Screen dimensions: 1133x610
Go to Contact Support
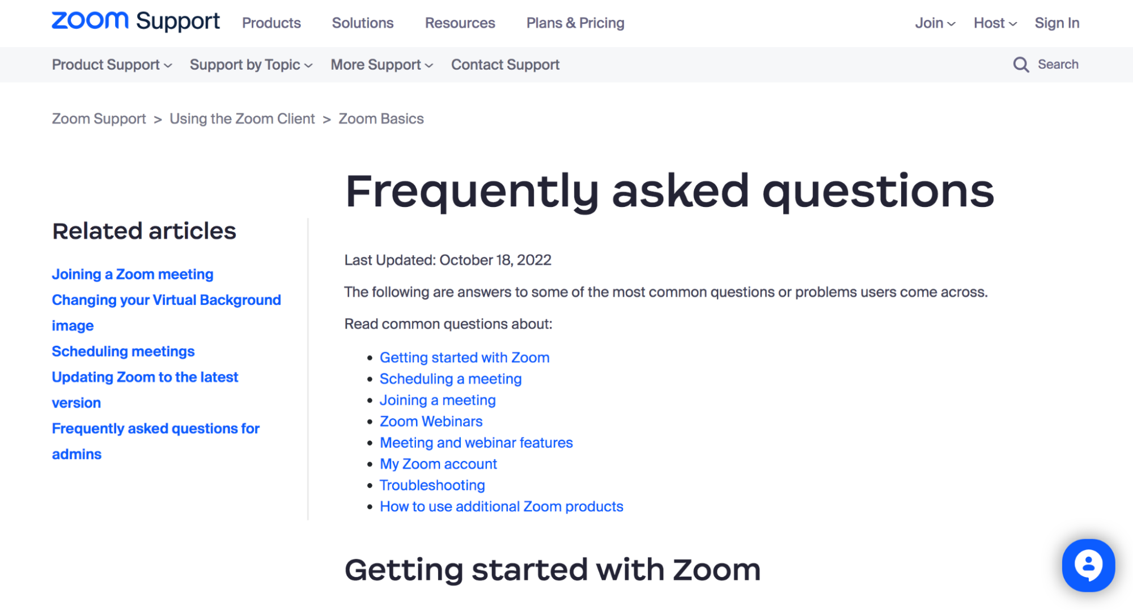(504, 65)
